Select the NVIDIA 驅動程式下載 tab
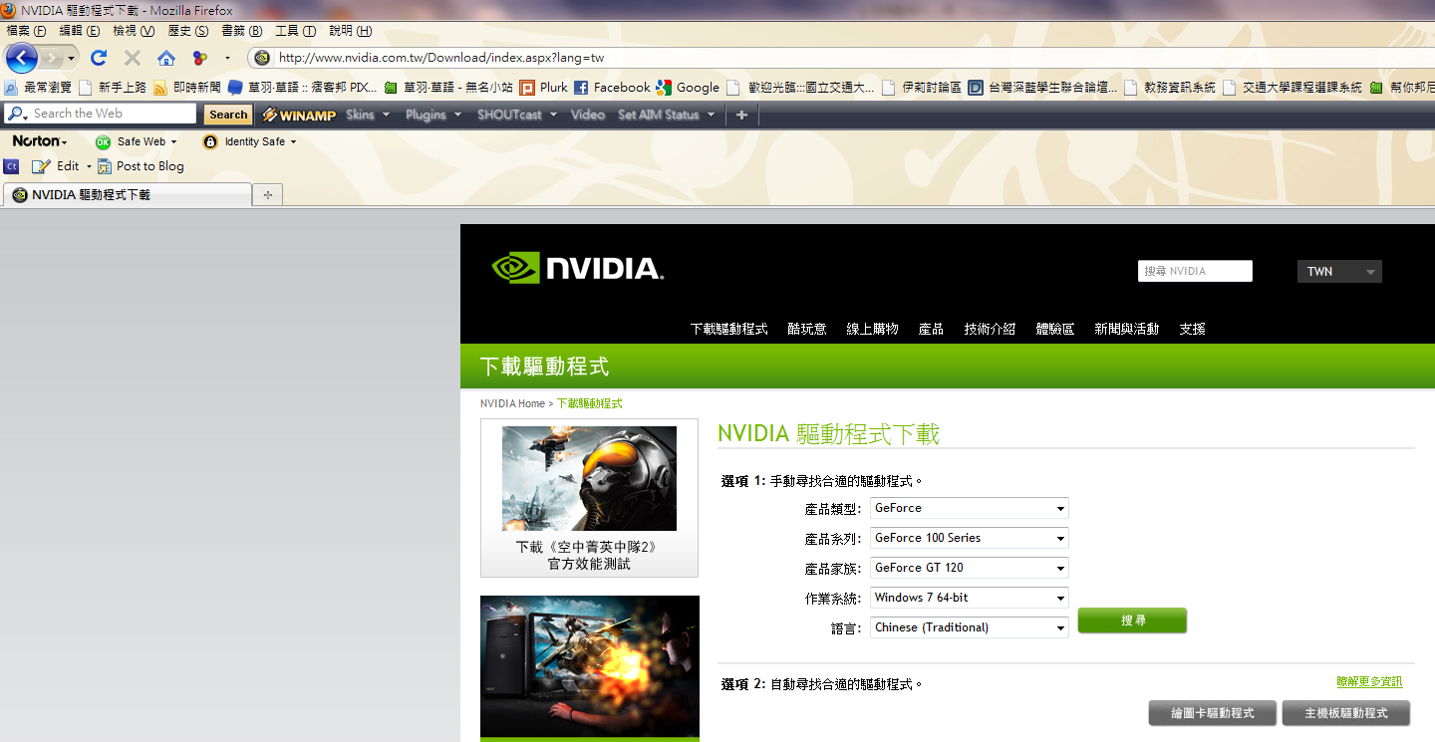This screenshot has height=742, width=1435. (x=128, y=195)
